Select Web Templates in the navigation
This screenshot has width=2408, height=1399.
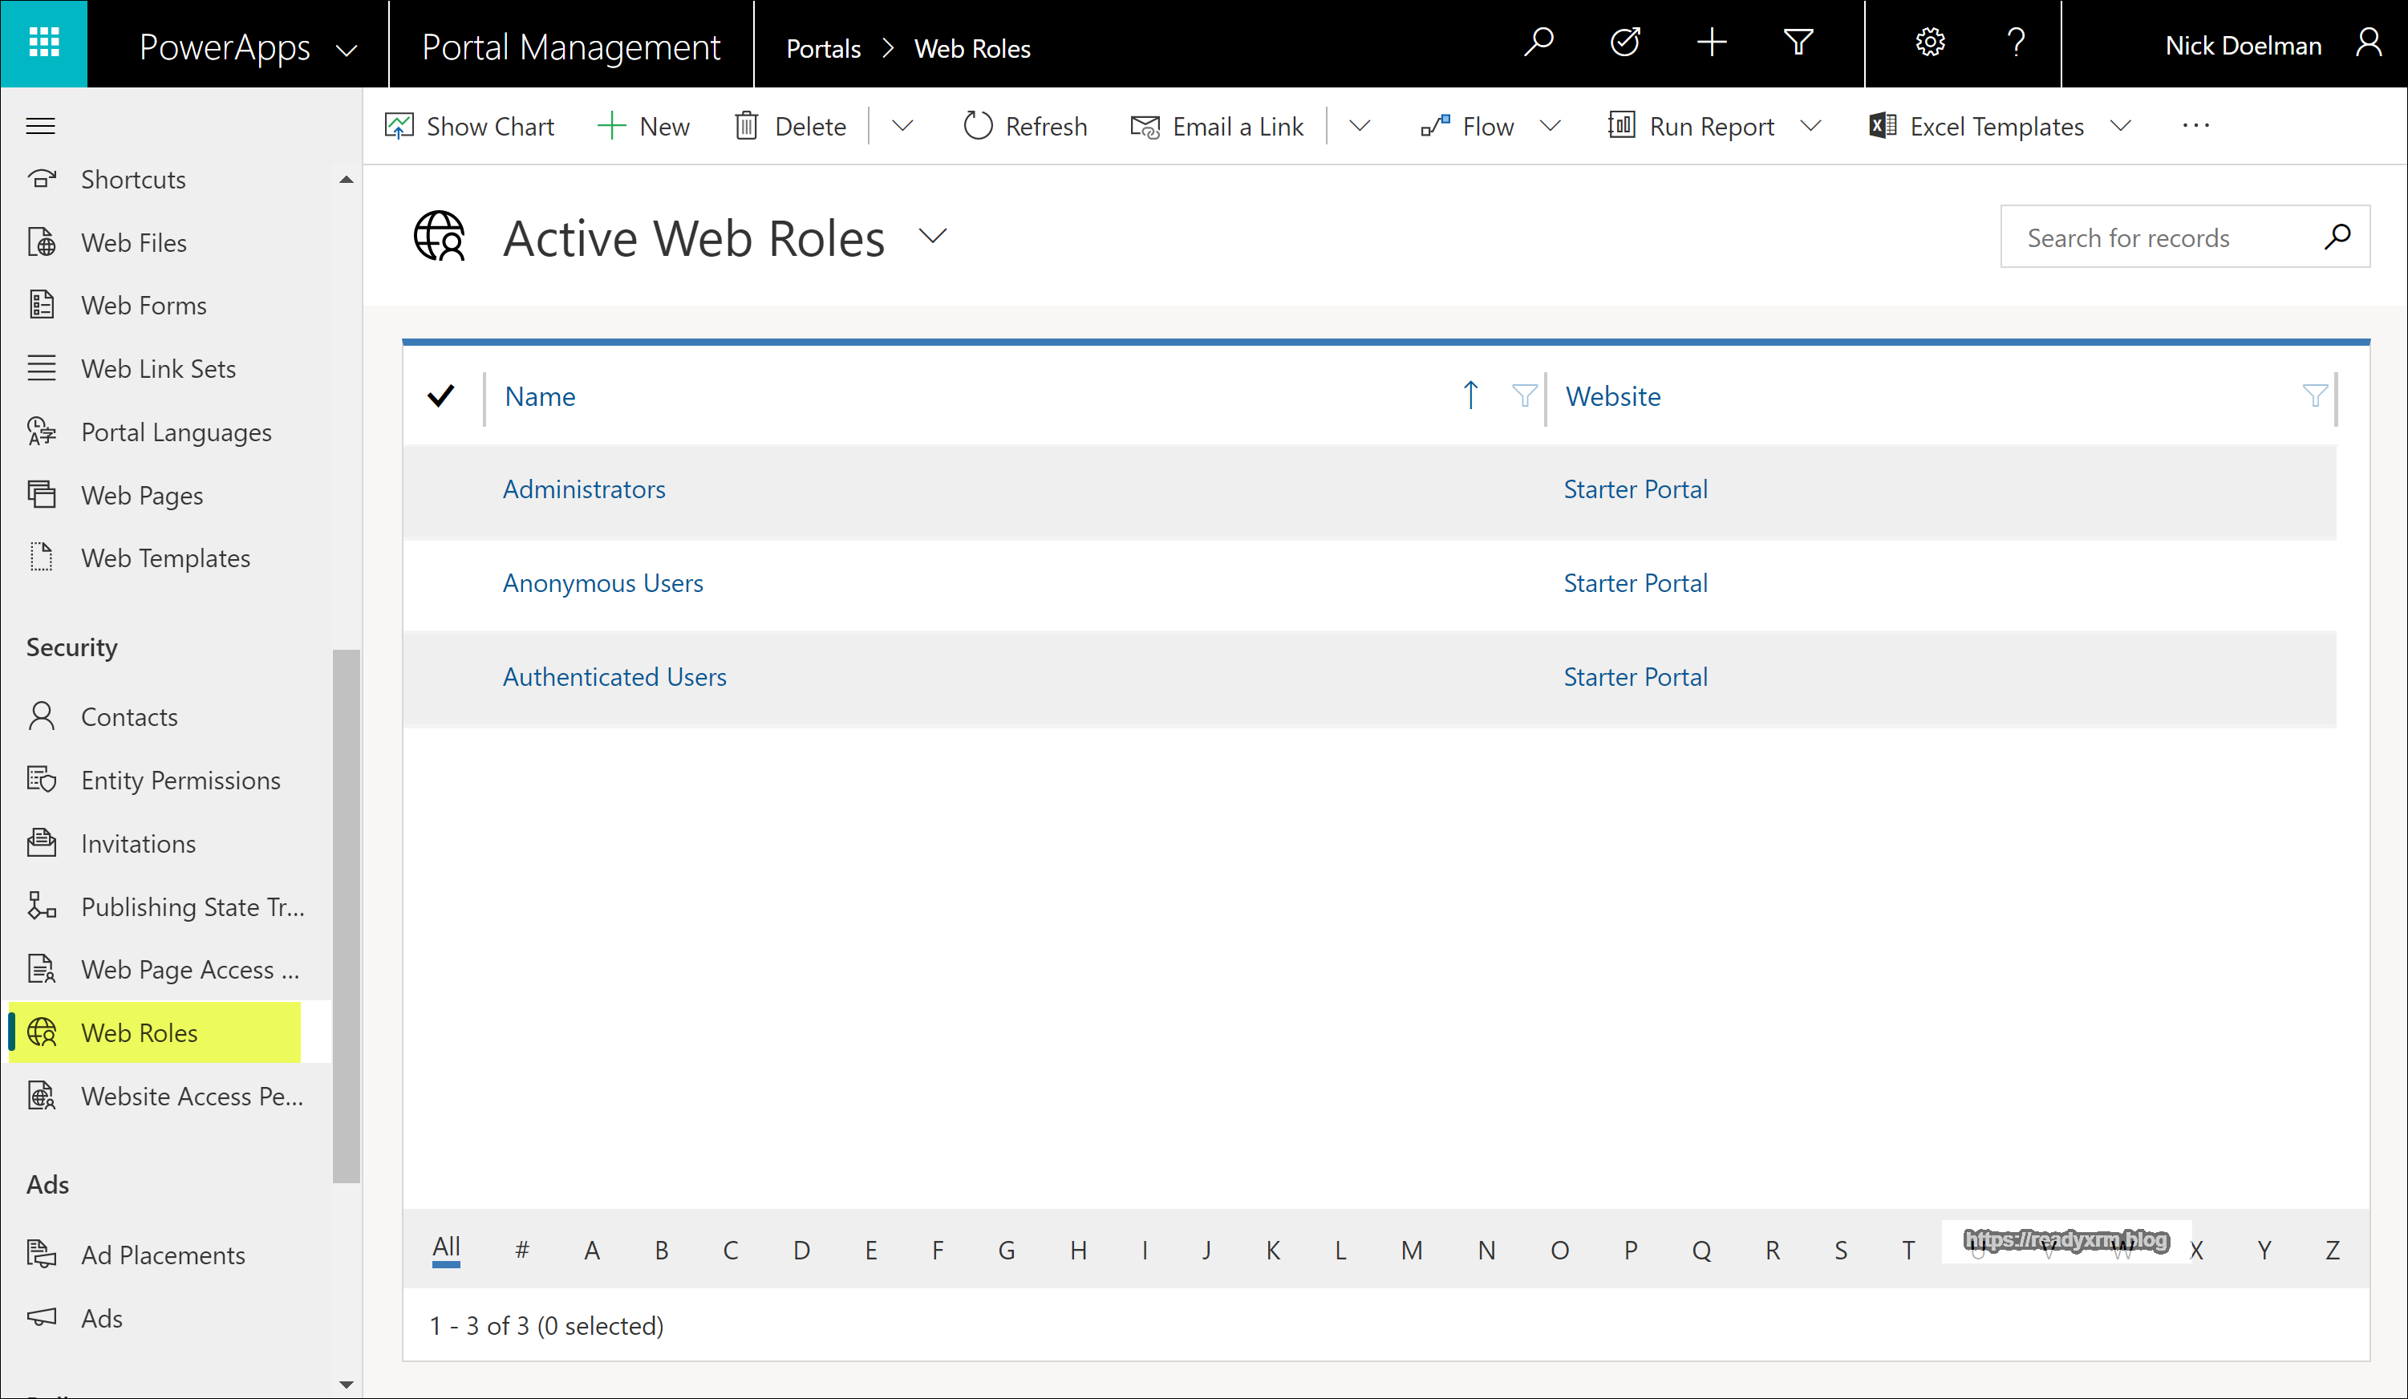(x=165, y=558)
